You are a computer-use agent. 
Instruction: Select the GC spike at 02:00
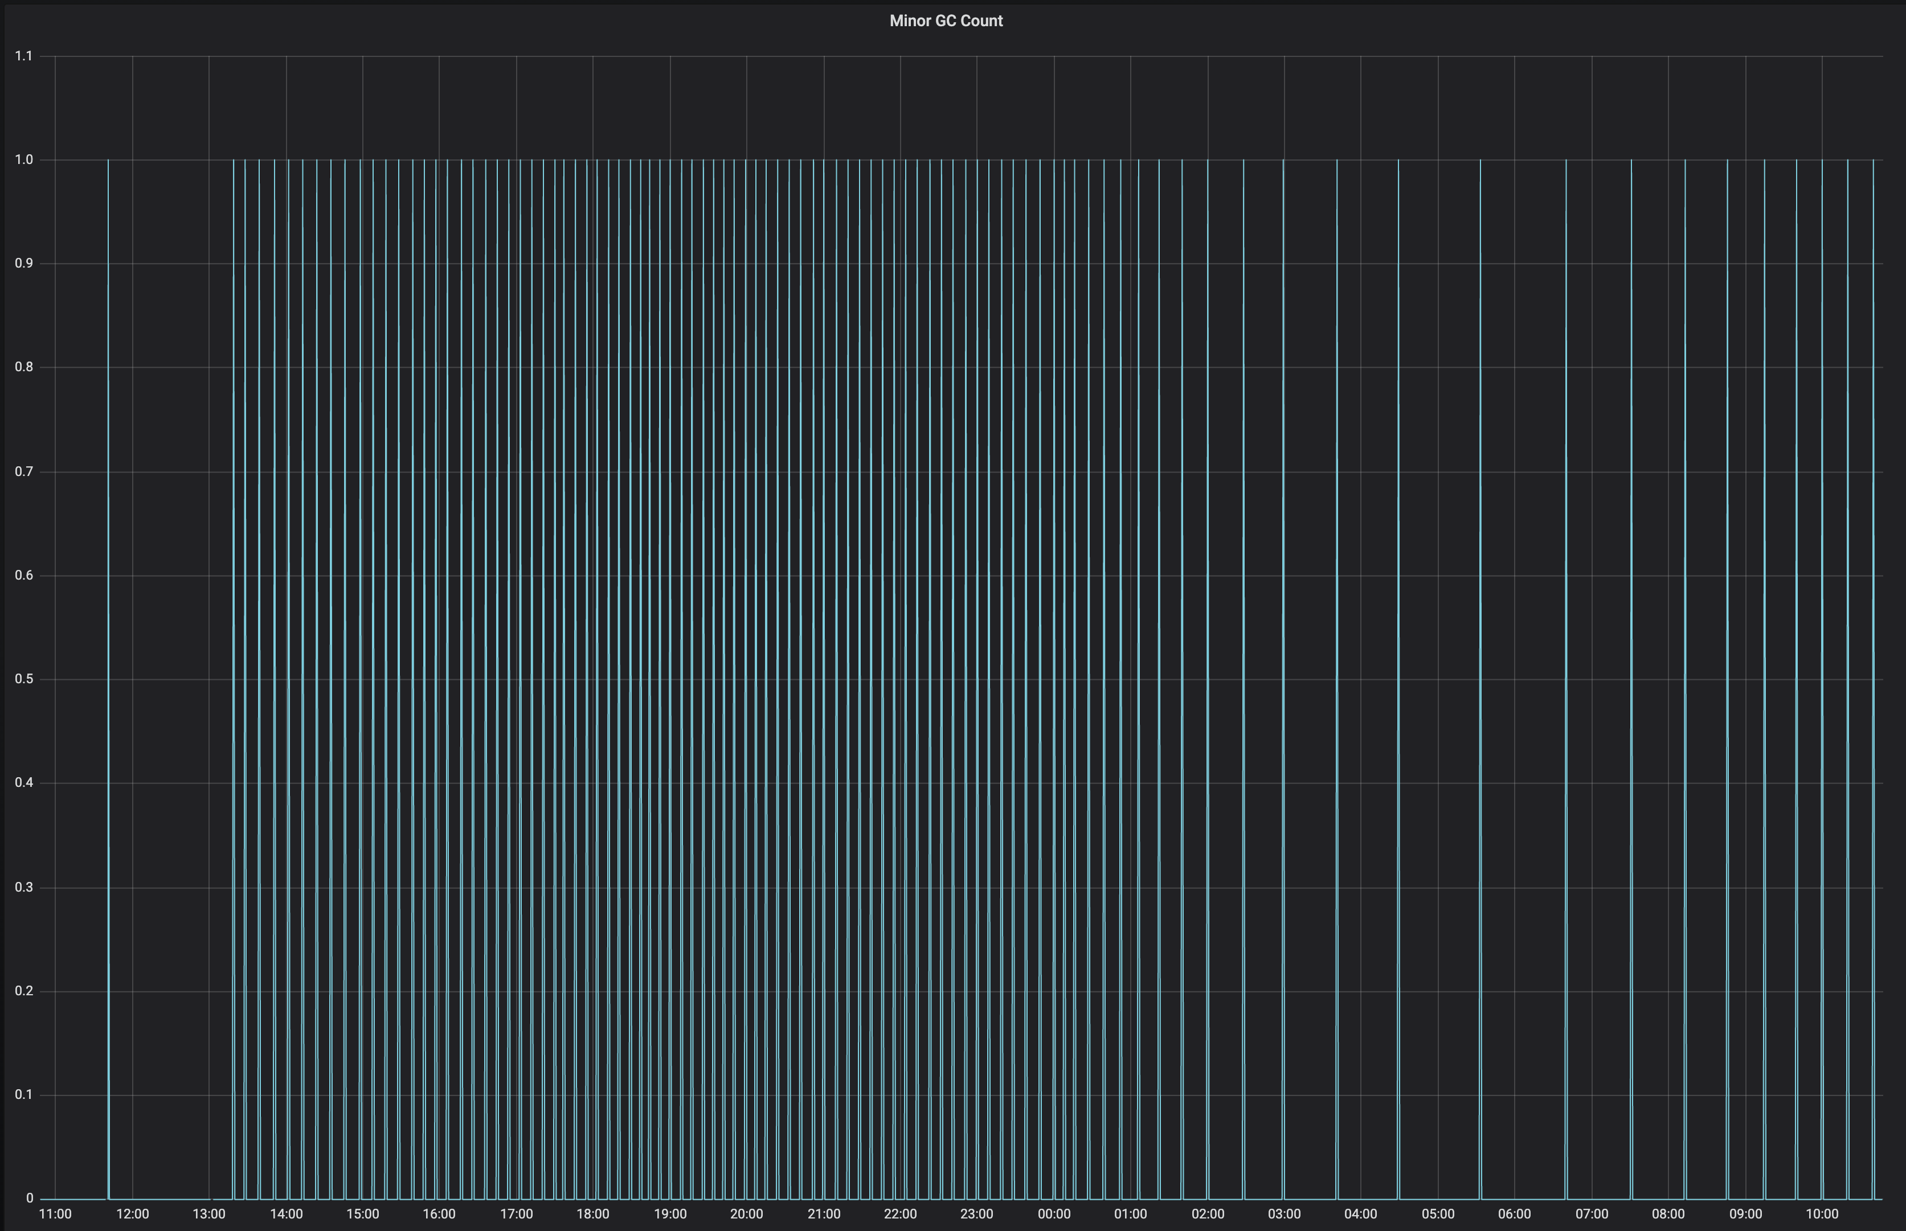coord(1207,679)
